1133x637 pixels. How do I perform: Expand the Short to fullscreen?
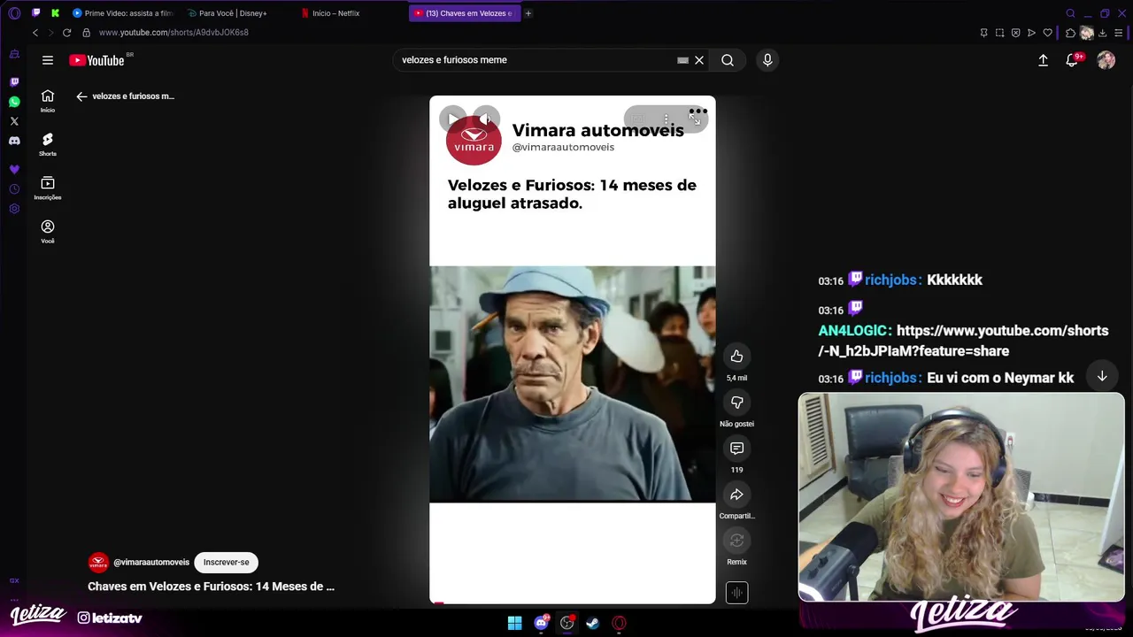click(x=695, y=119)
